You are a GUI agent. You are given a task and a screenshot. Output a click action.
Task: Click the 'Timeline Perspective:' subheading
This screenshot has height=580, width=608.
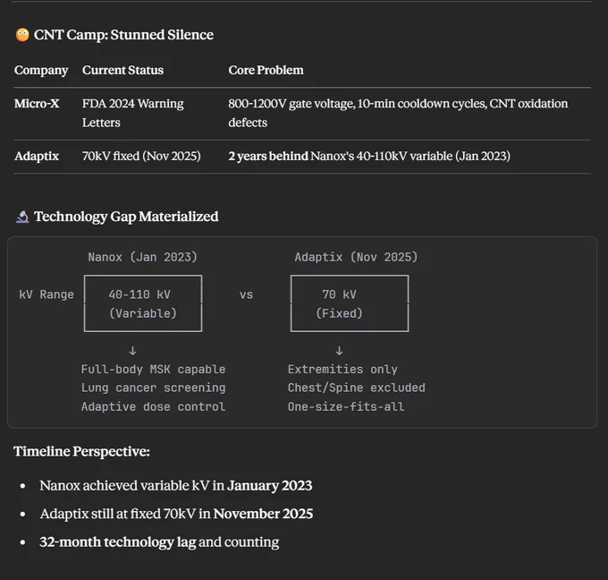[82, 451]
